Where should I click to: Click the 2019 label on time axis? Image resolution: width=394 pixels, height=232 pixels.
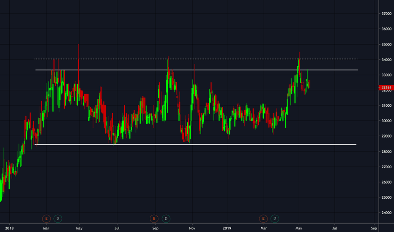point(227,228)
